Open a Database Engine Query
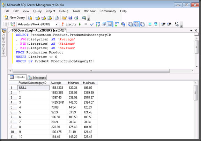The height and width of the screenshot is (141, 201). point(30,18)
